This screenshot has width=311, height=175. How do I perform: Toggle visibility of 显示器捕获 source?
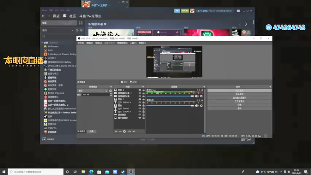140,118
